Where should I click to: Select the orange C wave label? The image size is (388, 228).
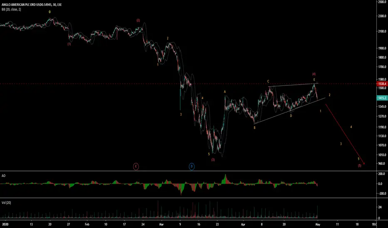(268, 81)
